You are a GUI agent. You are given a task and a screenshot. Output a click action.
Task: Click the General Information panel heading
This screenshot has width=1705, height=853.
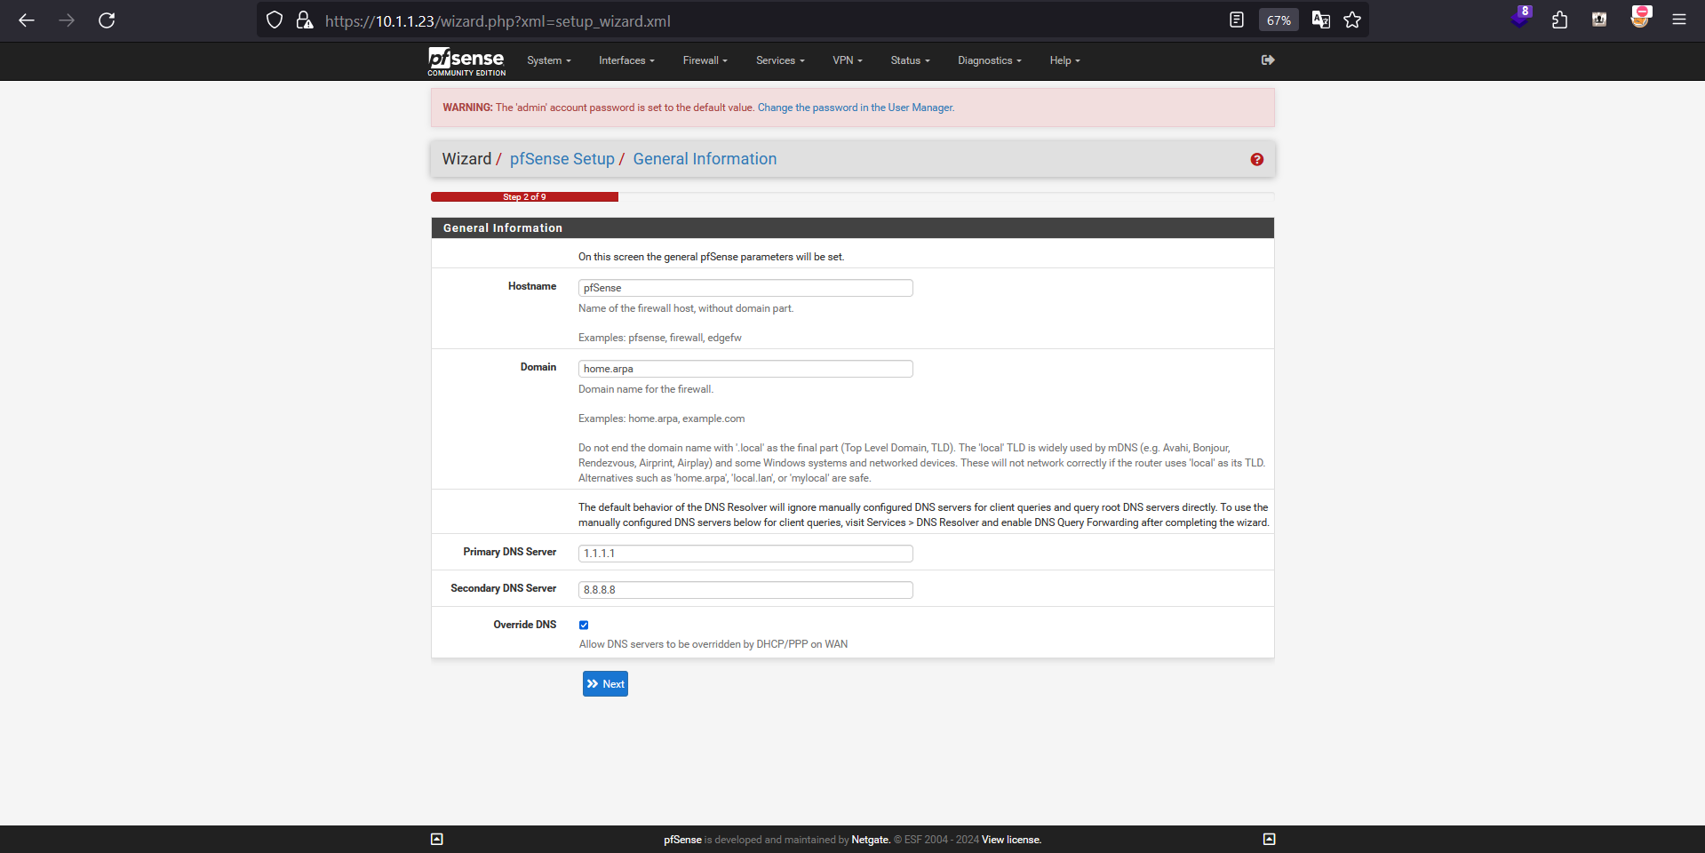pos(503,228)
